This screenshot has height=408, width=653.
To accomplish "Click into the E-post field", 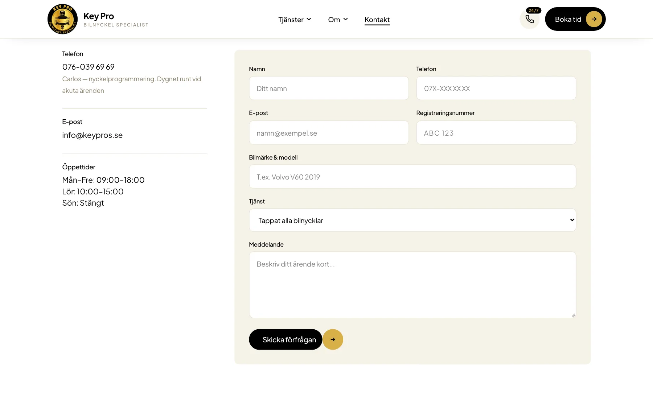I will pos(329,133).
